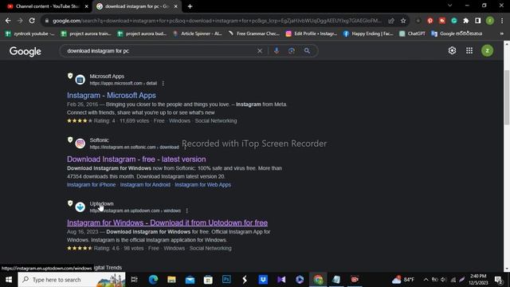View site information lock icon
510x287 pixels.
point(47,21)
